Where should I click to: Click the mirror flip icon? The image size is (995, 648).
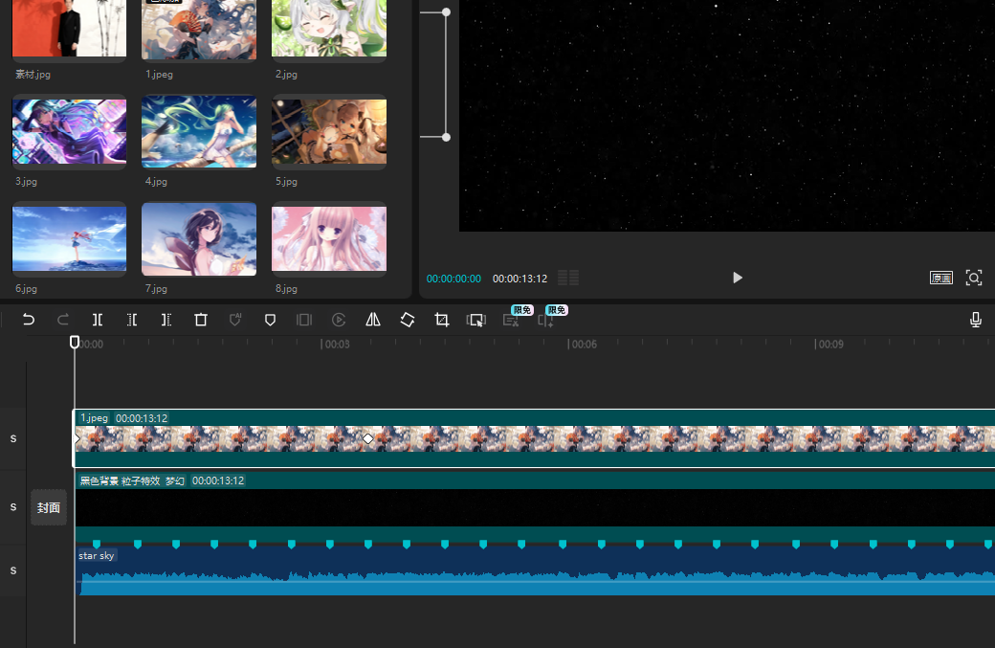click(x=373, y=320)
